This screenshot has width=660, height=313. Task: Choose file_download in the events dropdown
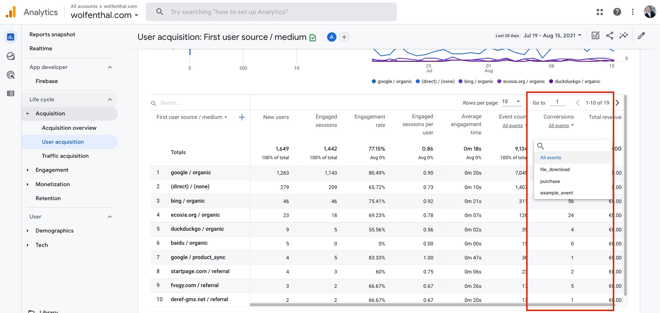click(555, 170)
